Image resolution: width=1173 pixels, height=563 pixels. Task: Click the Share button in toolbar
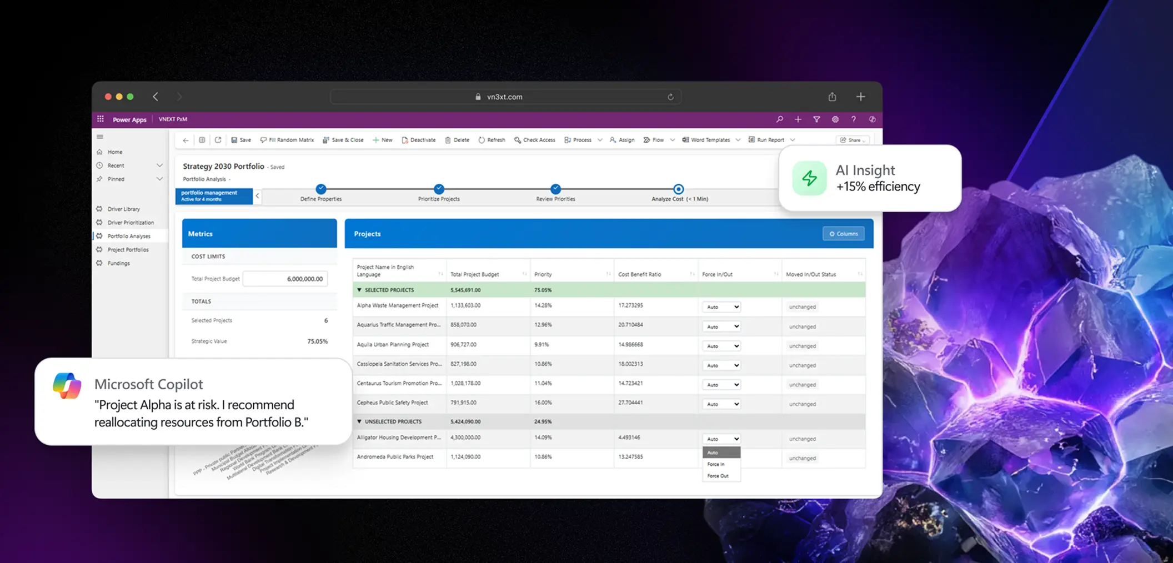(x=852, y=140)
